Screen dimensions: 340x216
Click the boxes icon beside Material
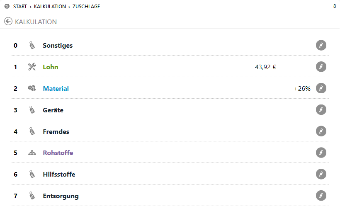(32, 88)
